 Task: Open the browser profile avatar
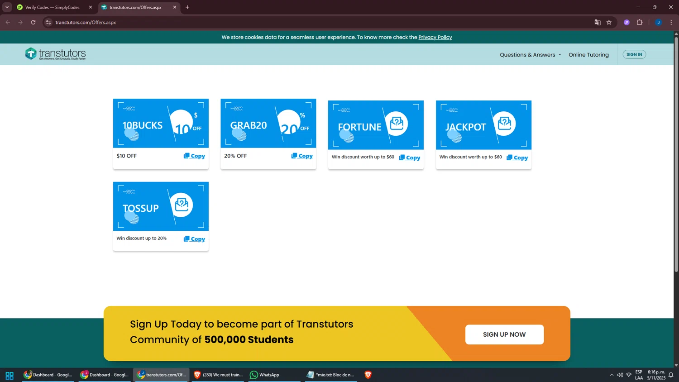[658, 22]
